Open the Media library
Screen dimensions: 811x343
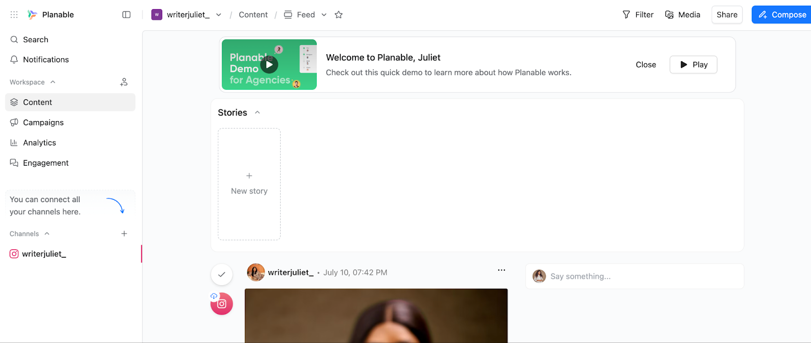click(x=682, y=15)
